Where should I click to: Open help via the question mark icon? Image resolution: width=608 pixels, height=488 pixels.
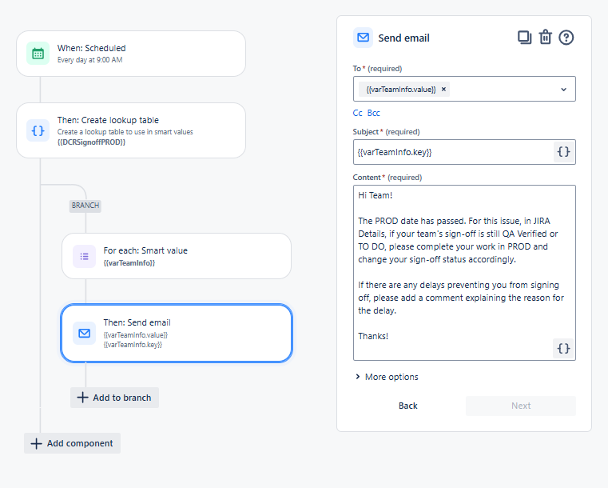566,38
